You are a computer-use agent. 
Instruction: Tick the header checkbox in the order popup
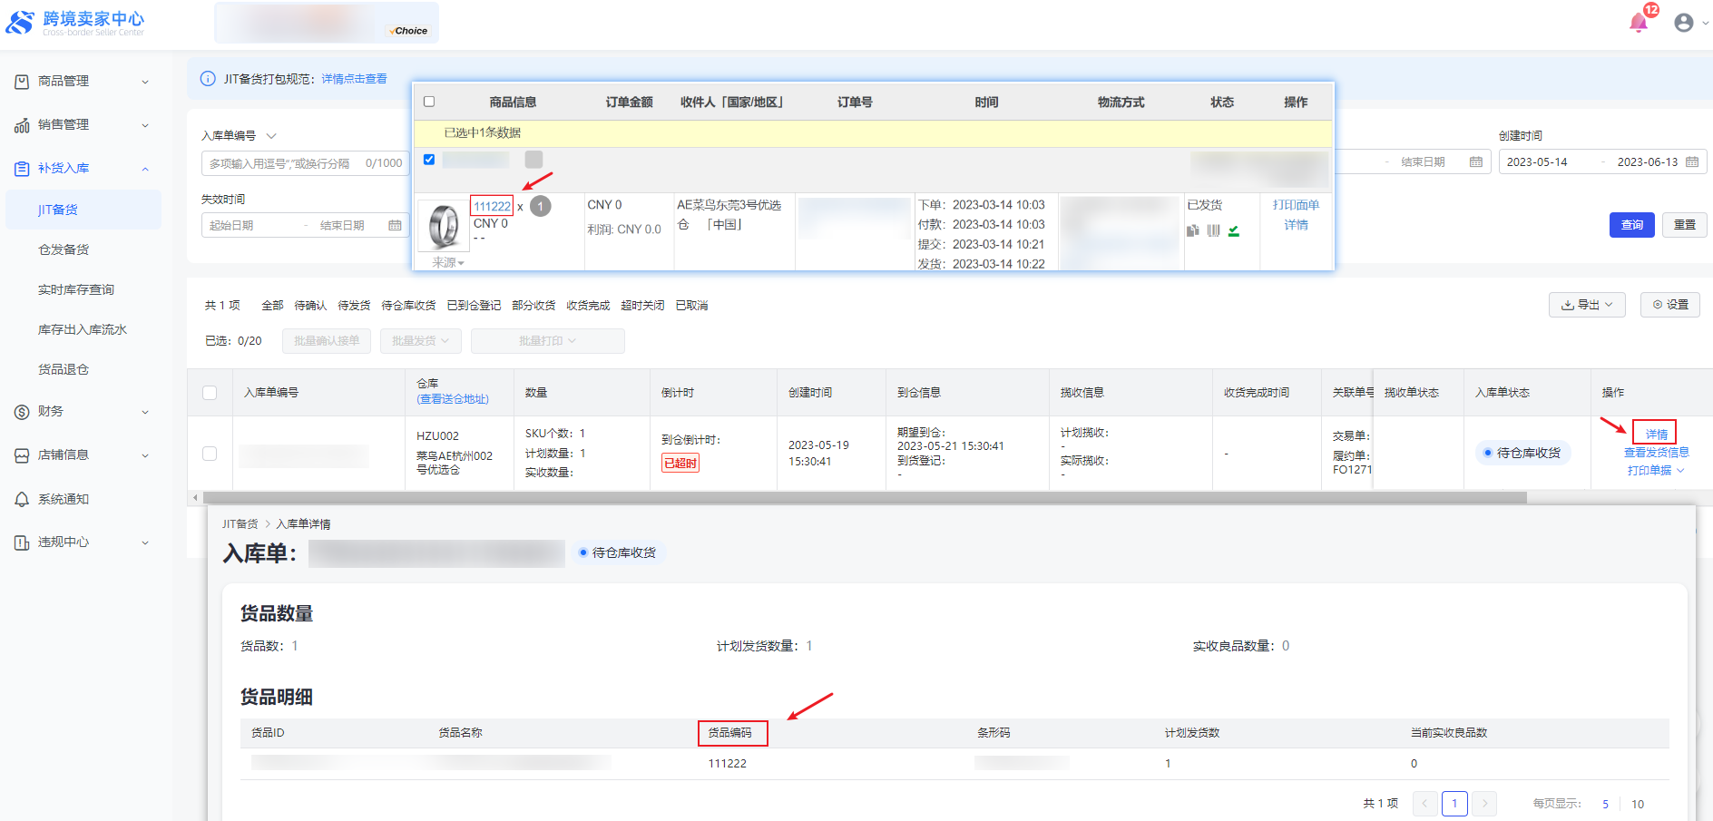pyautogui.click(x=429, y=102)
